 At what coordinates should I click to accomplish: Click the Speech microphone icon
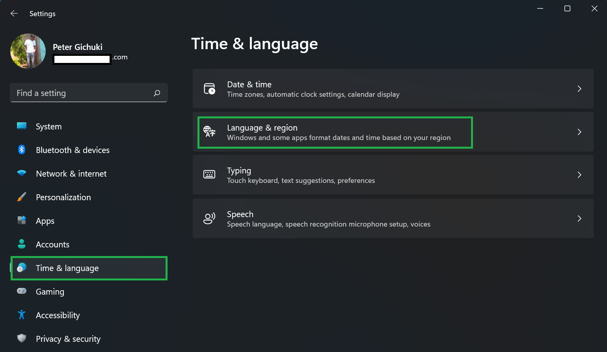209,218
